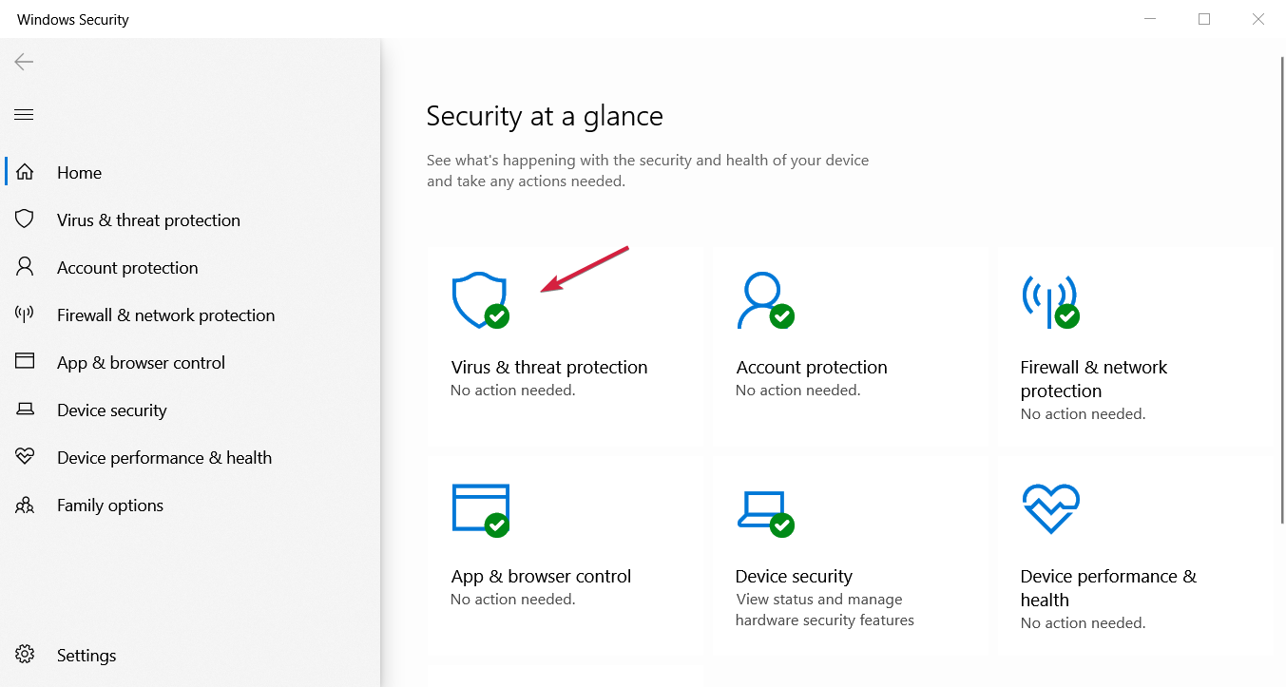Open Device performance & health heart tile icon

click(x=1050, y=509)
